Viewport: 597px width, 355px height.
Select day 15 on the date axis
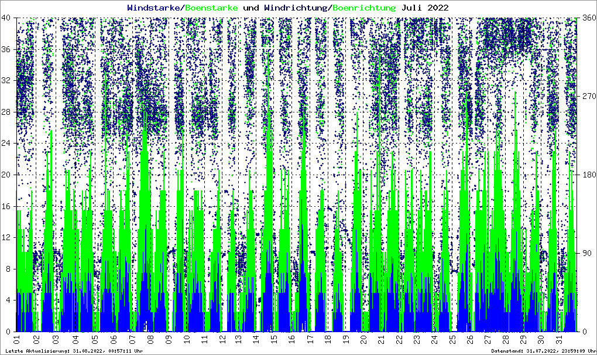273,339
